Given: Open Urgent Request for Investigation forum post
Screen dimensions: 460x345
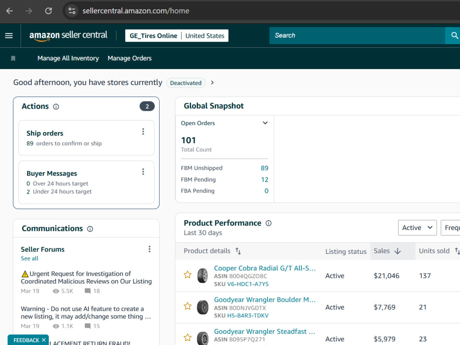Looking at the screenshot, I should [x=86, y=277].
